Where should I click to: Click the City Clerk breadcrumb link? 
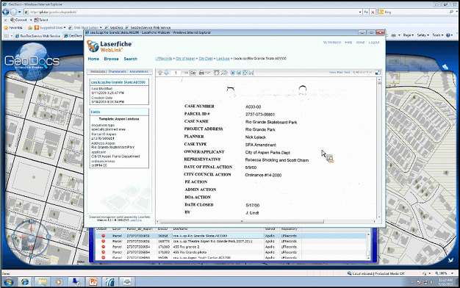(x=206, y=58)
